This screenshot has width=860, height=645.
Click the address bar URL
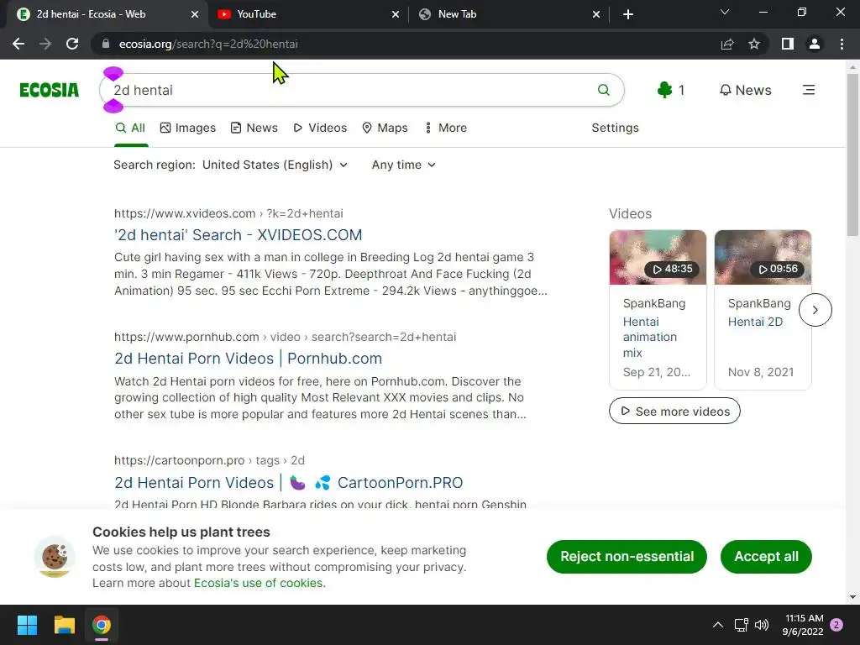[208, 44]
